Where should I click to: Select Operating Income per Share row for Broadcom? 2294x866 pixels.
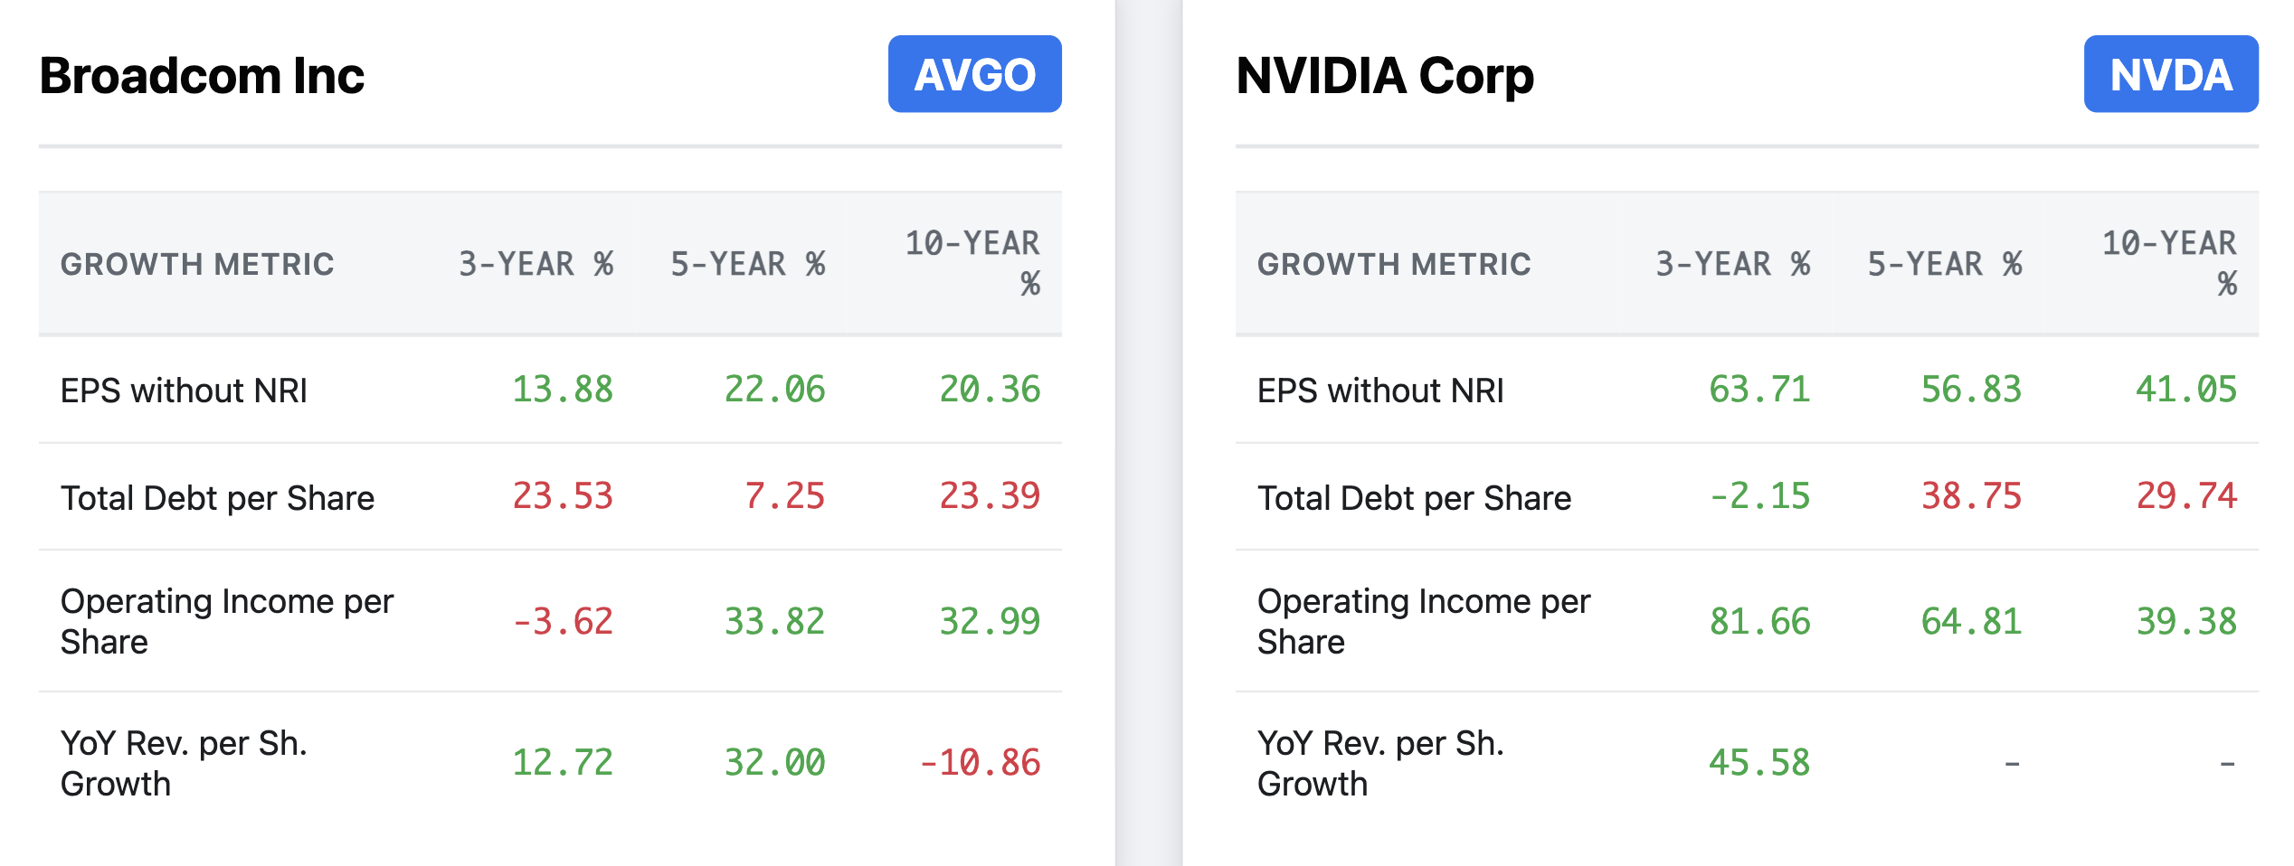pos(226,621)
